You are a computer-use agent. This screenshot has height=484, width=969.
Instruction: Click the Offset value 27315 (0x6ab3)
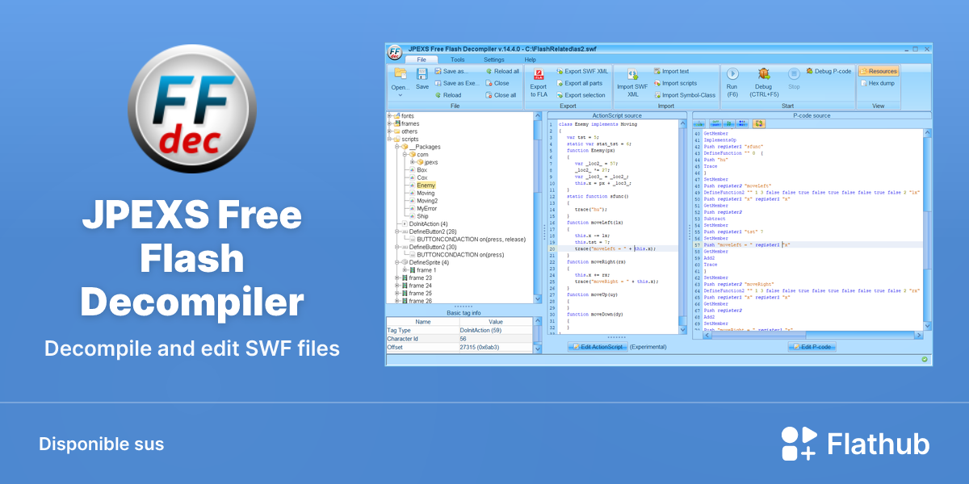coord(496,347)
